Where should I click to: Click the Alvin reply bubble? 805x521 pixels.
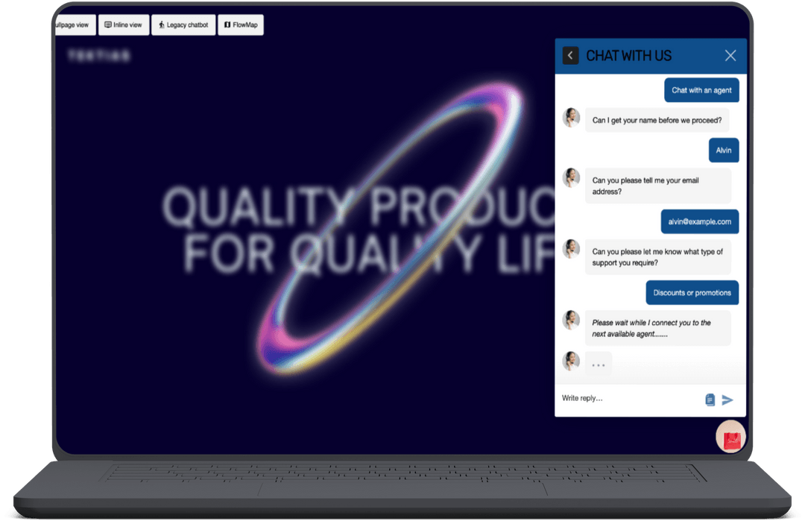coord(723,150)
